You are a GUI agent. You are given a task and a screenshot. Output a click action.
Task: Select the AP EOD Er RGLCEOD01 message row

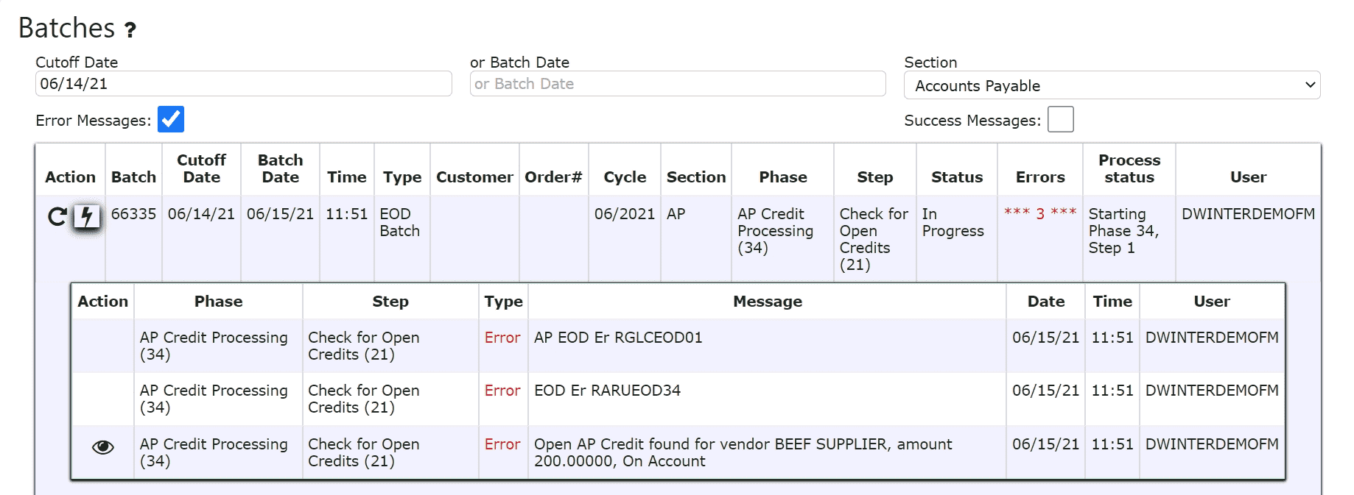[617, 338]
